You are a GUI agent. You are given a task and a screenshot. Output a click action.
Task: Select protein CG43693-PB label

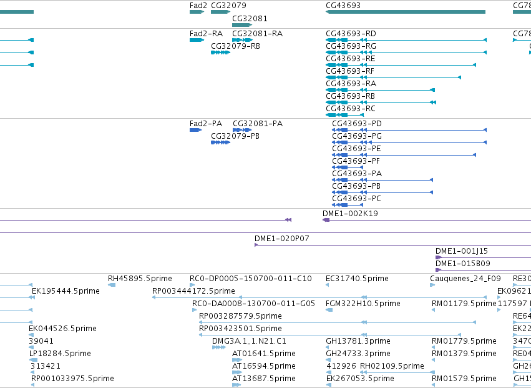pyautogui.click(x=356, y=186)
